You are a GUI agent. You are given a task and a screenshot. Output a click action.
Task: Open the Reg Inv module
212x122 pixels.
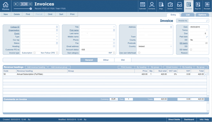pyautogui.click(x=198, y=6)
